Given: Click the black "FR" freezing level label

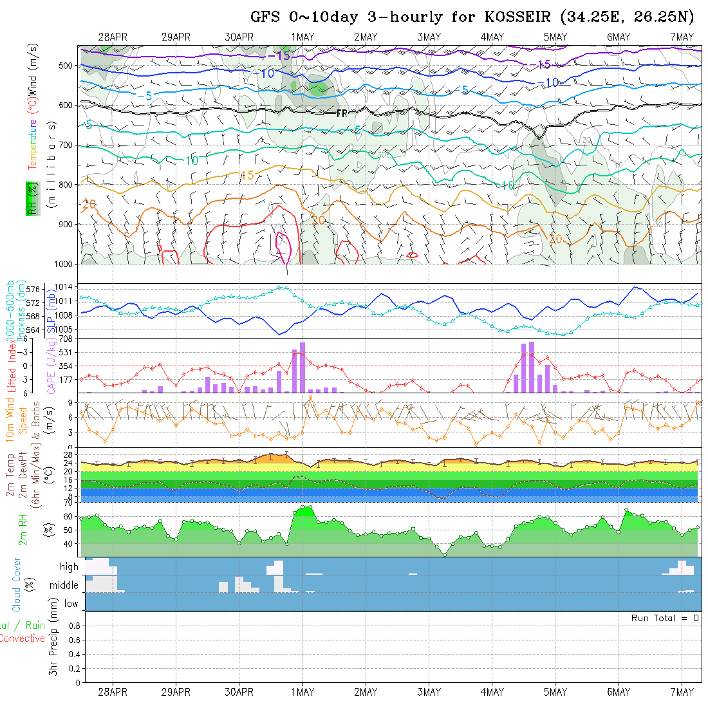Looking at the screenshot, I should (x=342, y=113).
